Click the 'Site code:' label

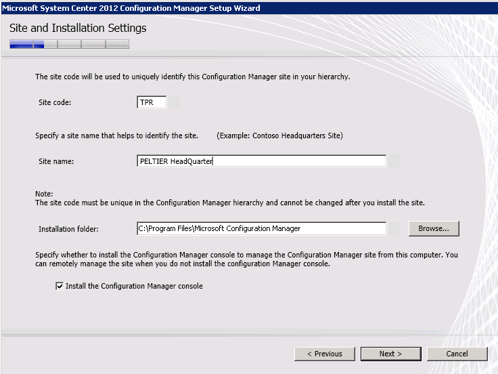click(x=55, y=102)
